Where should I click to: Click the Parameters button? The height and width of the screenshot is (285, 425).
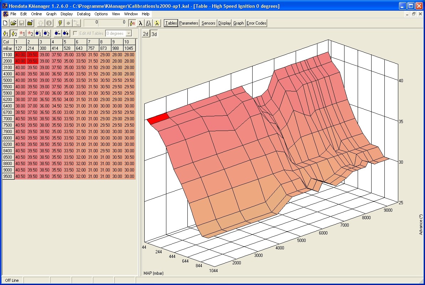(x=188, y=23)
